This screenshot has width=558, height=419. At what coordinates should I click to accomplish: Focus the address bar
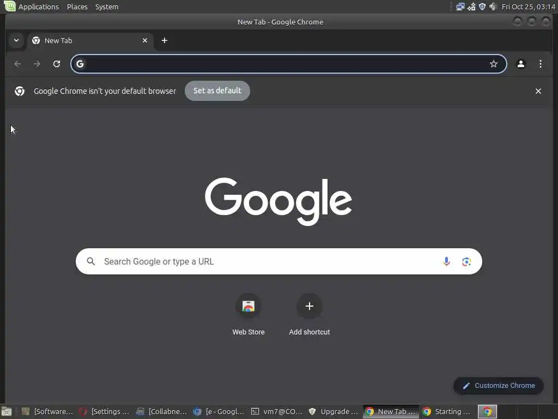click(x=289, y=64)
